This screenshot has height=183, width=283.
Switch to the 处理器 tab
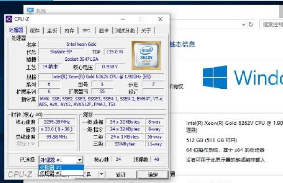pos(16,30)
